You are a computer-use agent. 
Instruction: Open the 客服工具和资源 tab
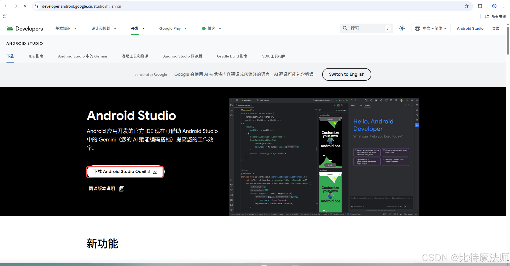click(x=135, y=56)
